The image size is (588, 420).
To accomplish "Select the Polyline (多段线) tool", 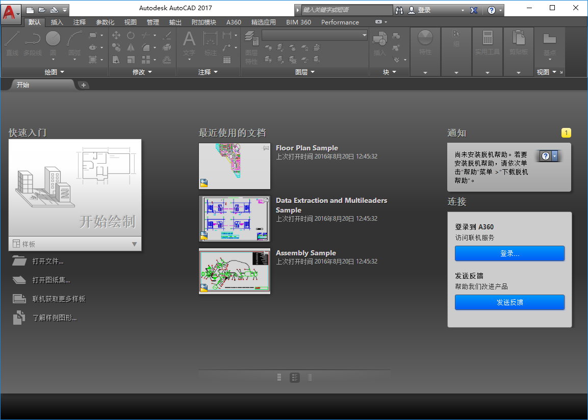I will (33, 43).
